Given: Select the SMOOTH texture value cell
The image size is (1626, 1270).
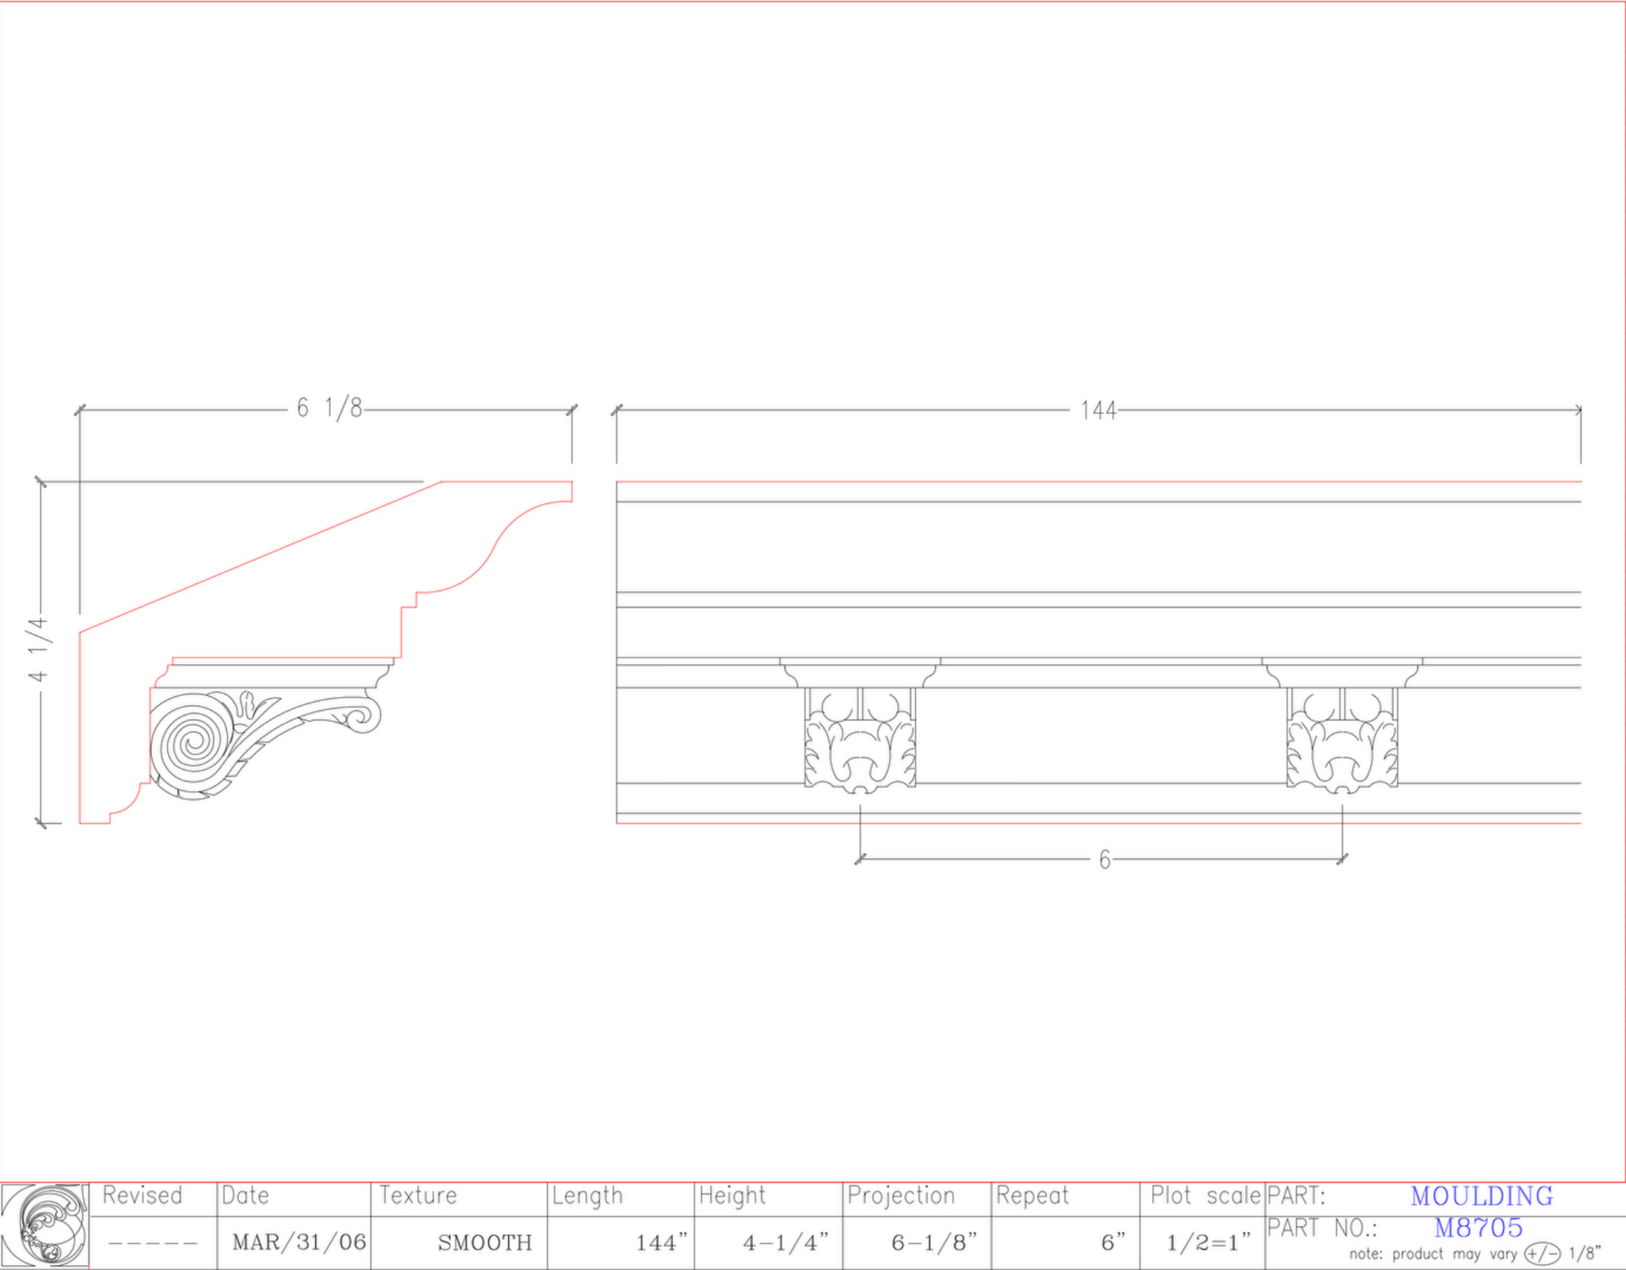Looking at the screenshot, I should click(x=485, y=1243).
